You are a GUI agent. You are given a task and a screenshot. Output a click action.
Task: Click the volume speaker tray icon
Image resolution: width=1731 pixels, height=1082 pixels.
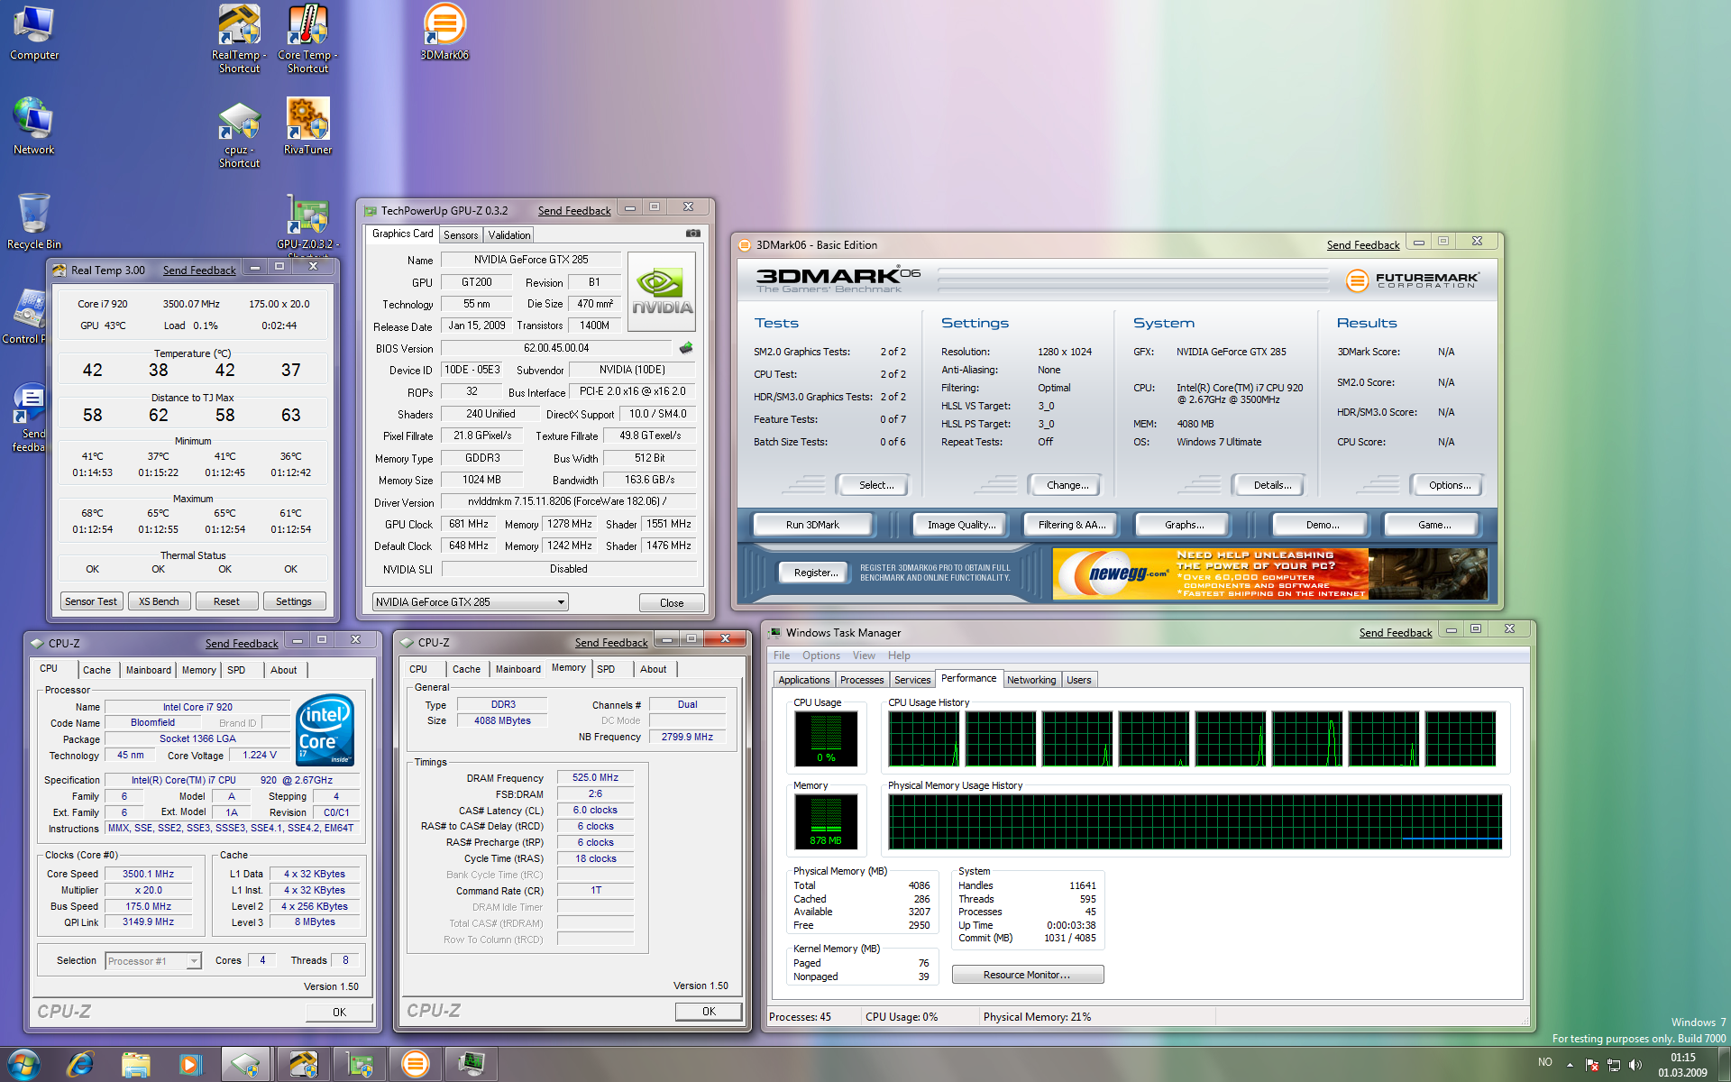1635,1065
